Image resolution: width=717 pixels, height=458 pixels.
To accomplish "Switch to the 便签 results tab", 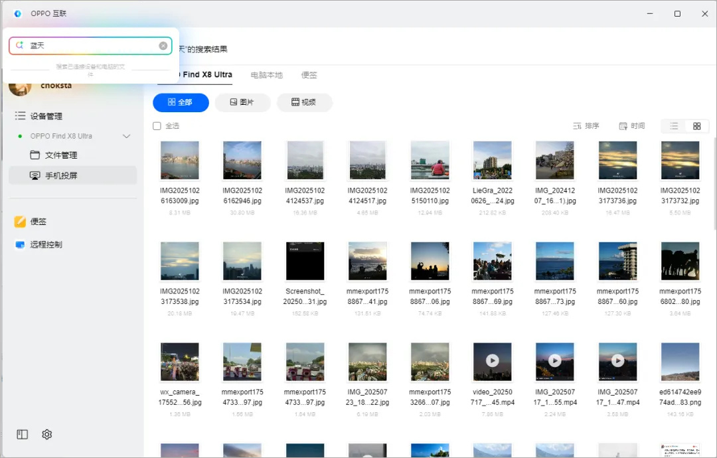I will point(309,75).
